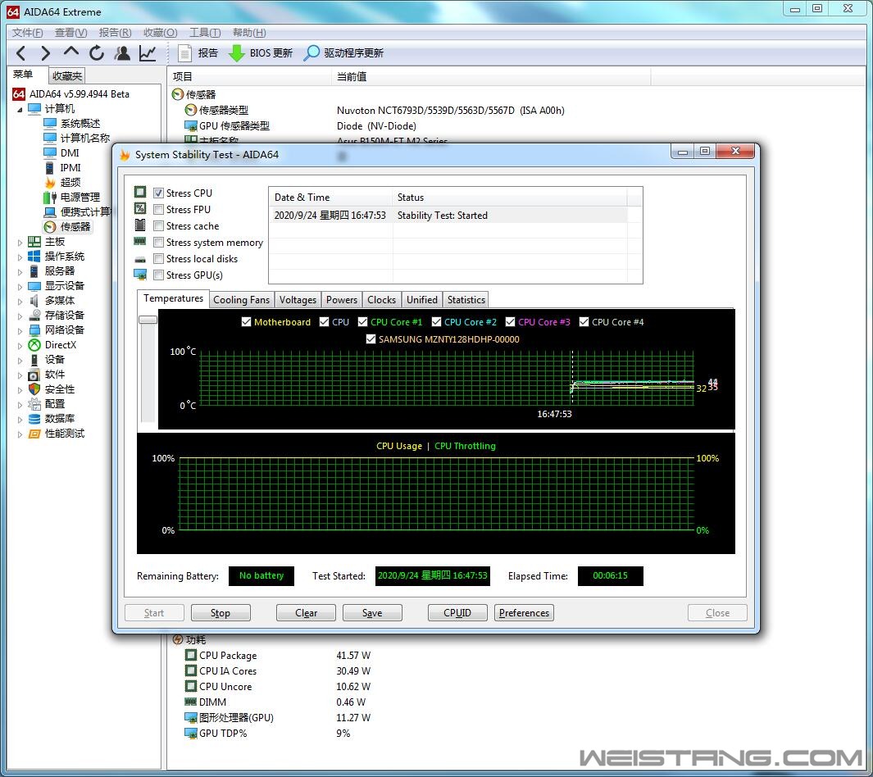The height and width of the screenshot is (777, 873).
Task: Expand the 显示设备 tree node
Action: click(20, 287)
